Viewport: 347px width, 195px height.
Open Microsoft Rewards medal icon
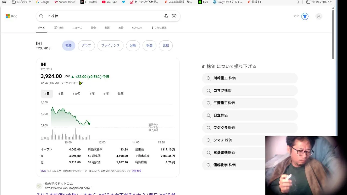(305, 16)
